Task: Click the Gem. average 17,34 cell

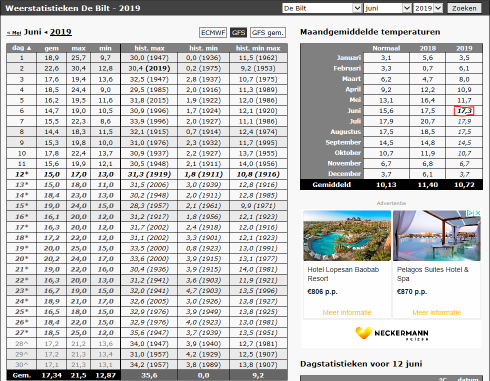Action: coord(51,375)
